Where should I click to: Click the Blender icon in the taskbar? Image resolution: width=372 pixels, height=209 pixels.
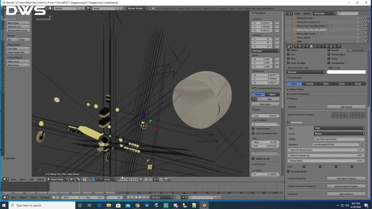tap(204, 205)
